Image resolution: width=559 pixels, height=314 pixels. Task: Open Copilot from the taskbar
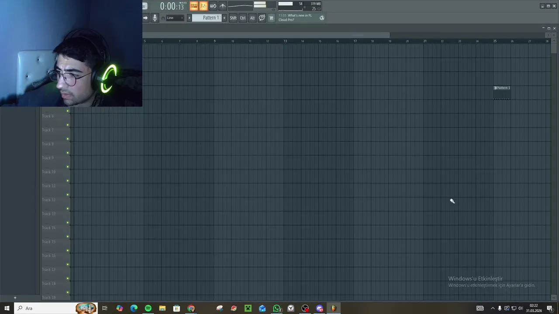(120, 308)
